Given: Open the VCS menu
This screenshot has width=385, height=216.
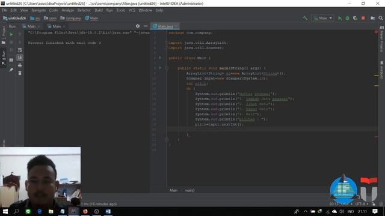Looking at the screenshot, I should tap(132, 10).
